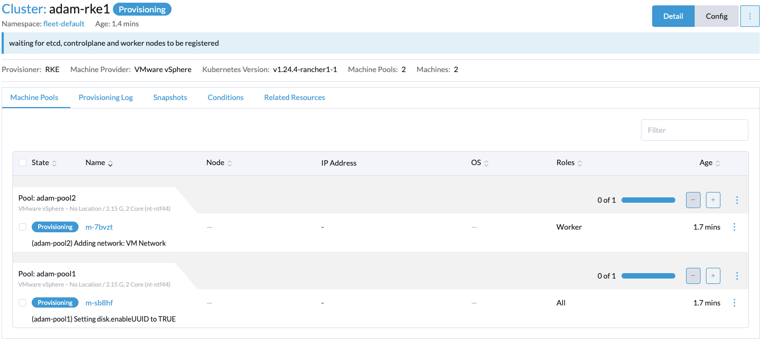Select the header checkbox to select all machines
Viewport: 764px width, 342px height.
(x=22, y=162)
